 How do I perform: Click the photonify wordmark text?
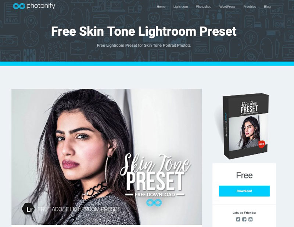(41, 6)
